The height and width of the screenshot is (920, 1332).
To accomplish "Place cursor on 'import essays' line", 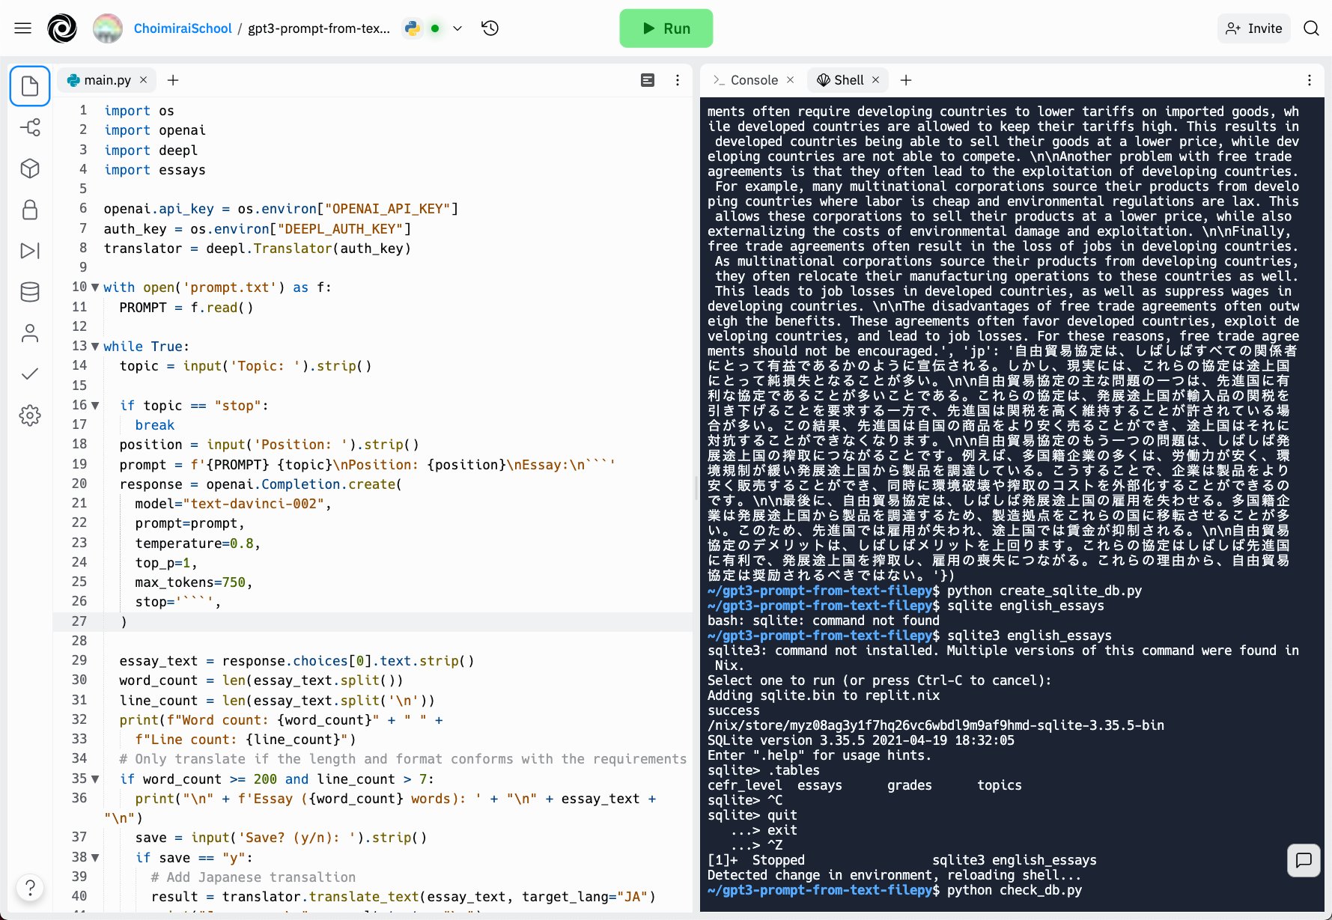I will coord(155,170).
